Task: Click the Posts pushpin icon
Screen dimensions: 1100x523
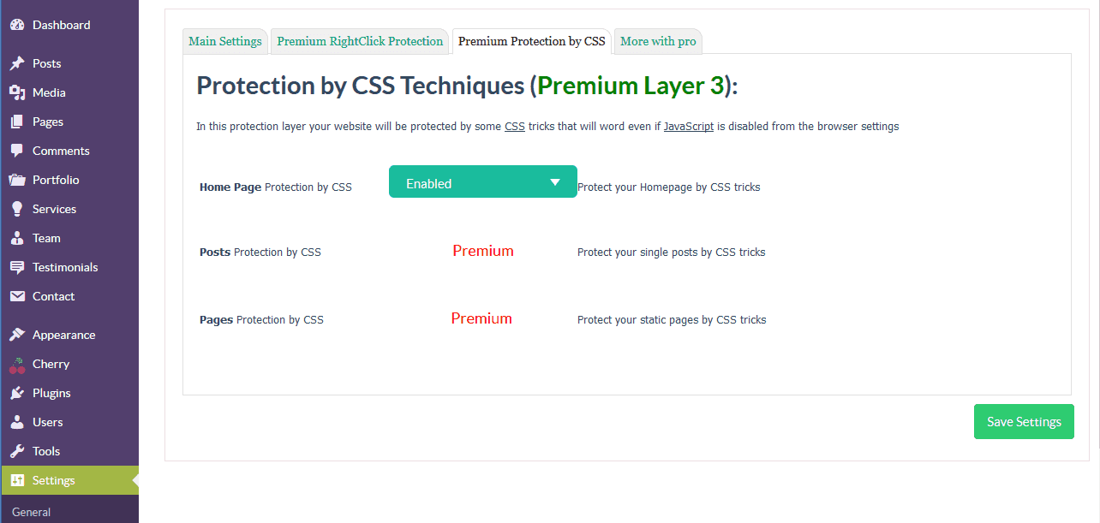Action: pyautogui.click(x=17, y=63)
